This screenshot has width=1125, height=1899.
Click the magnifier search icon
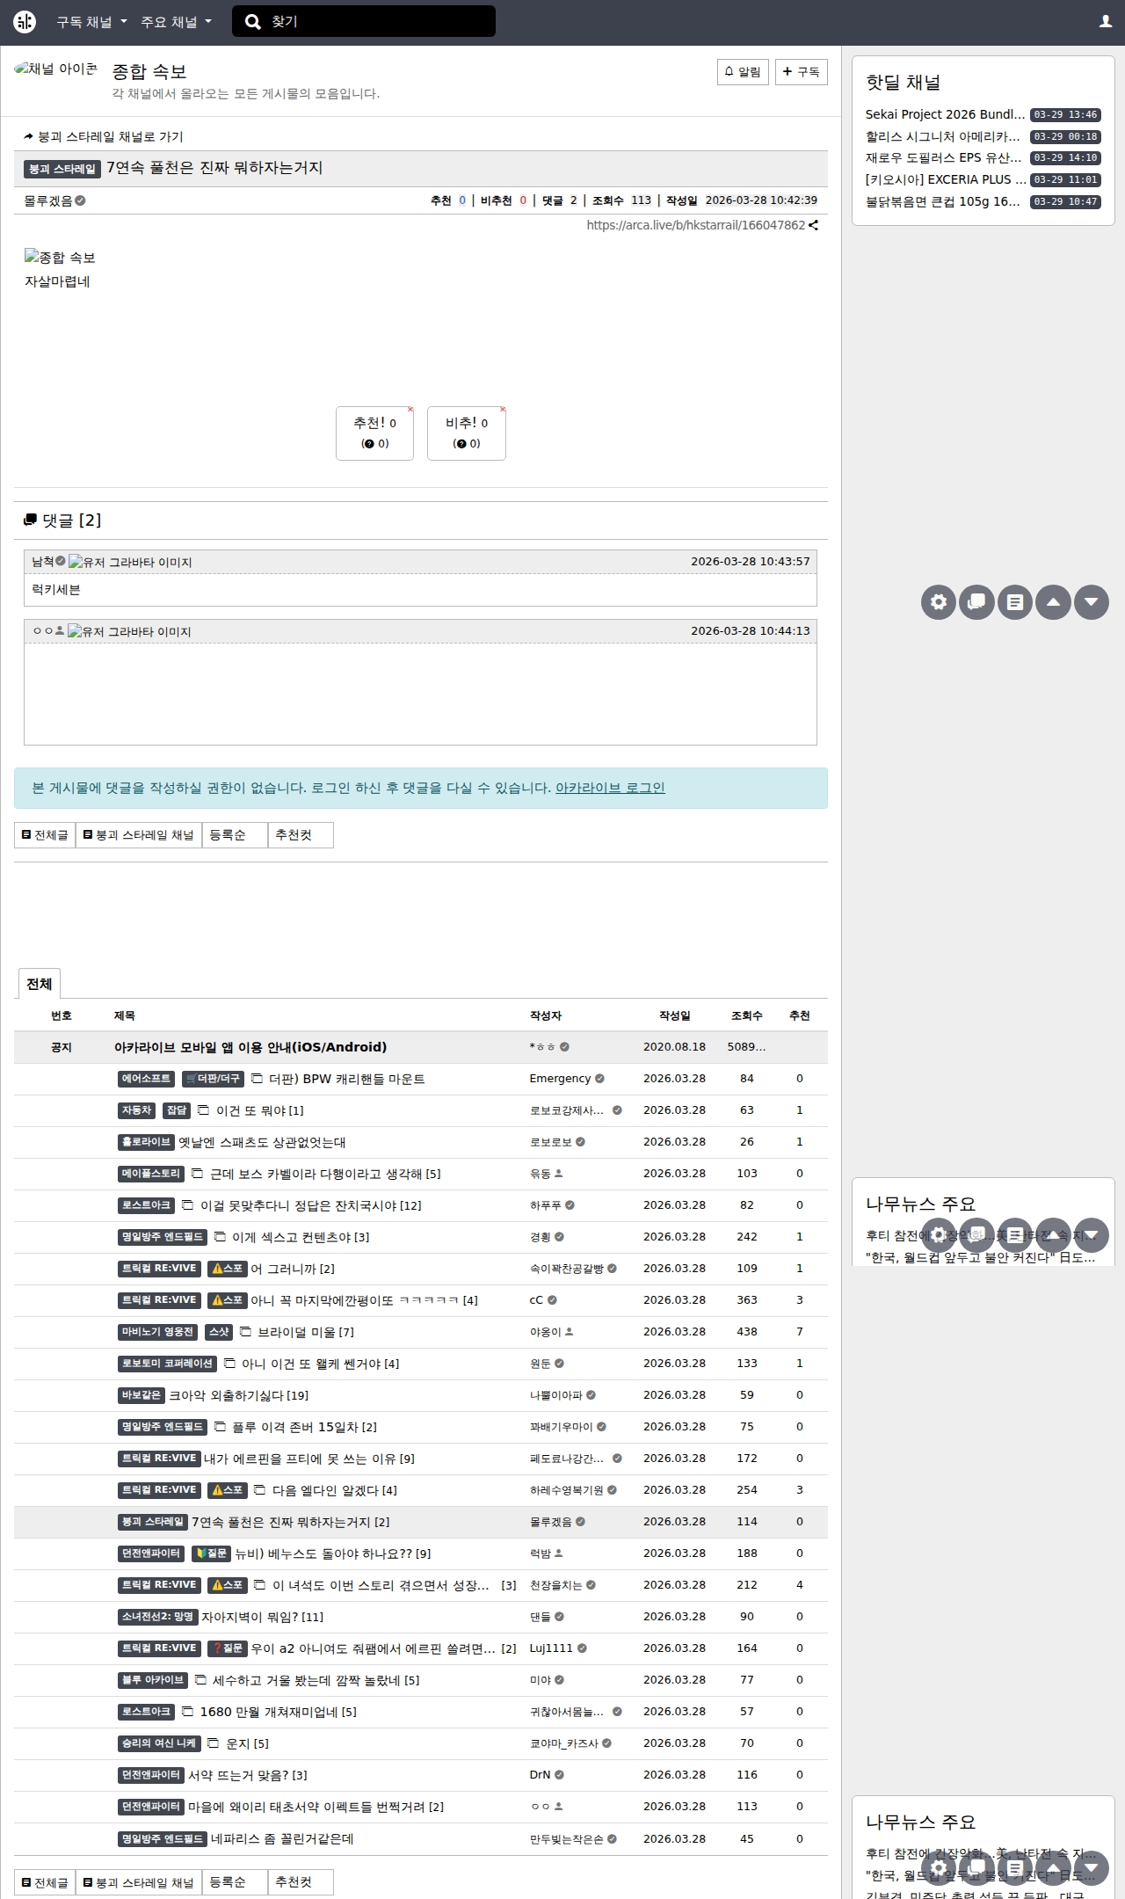point(253,22)
